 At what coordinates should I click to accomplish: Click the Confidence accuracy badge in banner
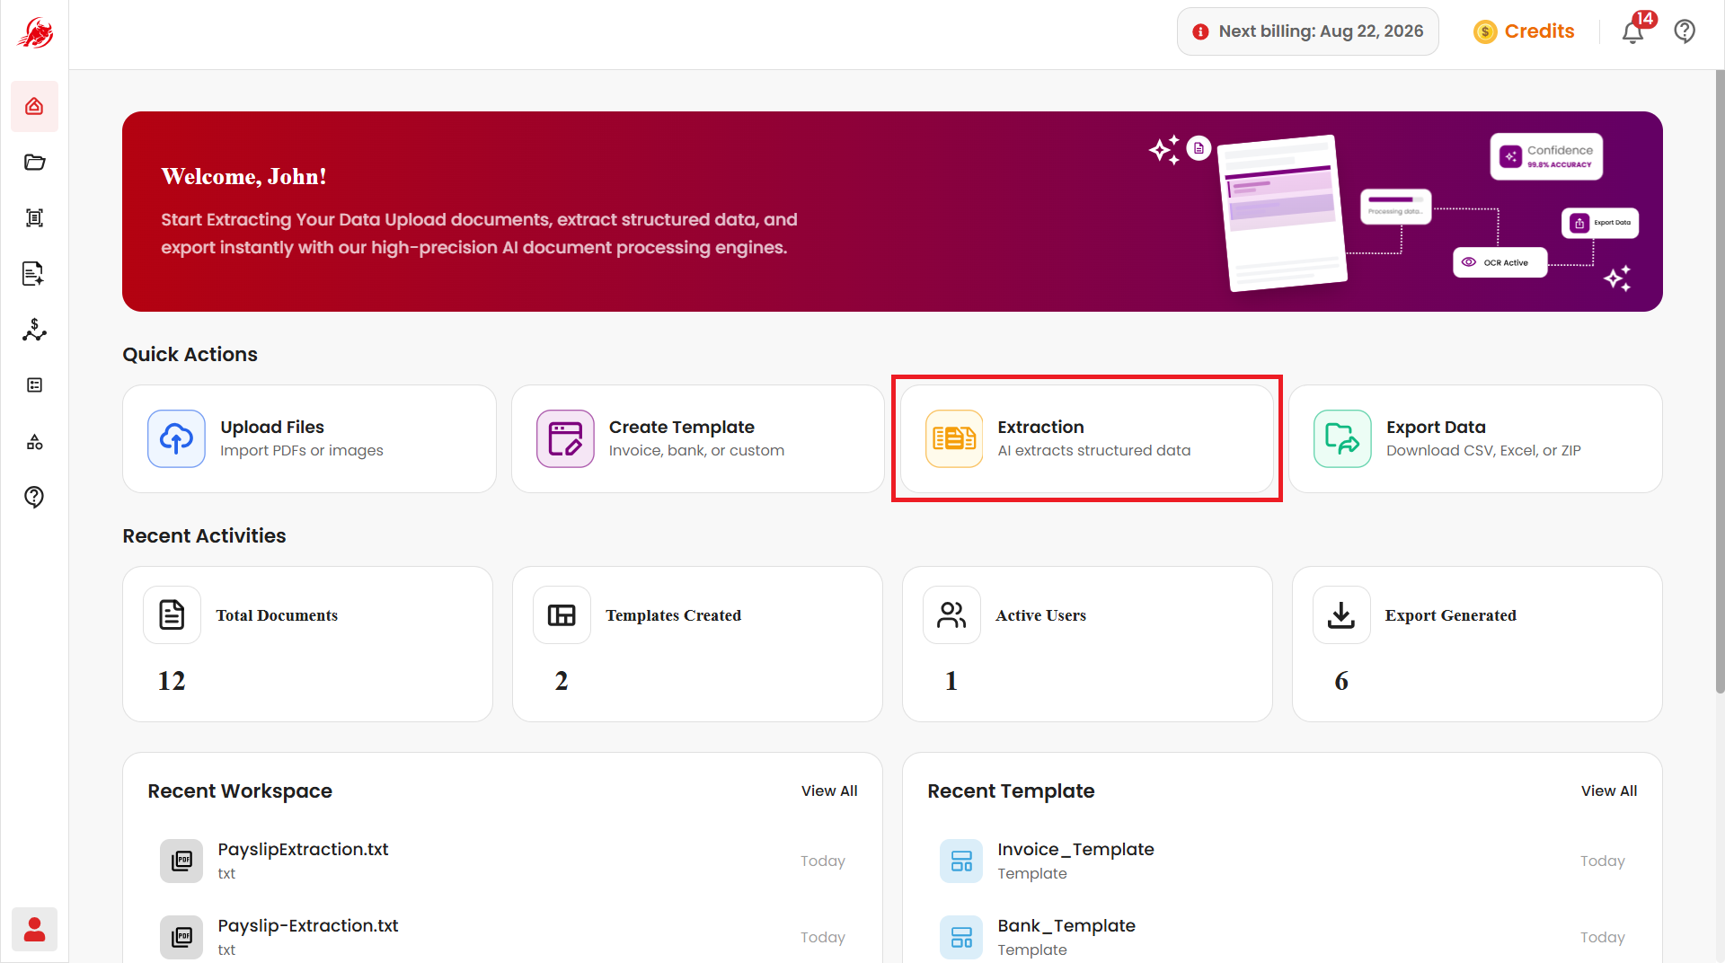point(1546,156)
